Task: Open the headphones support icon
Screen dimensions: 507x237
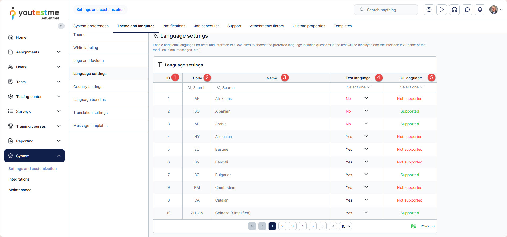Action: click(454, 10)
